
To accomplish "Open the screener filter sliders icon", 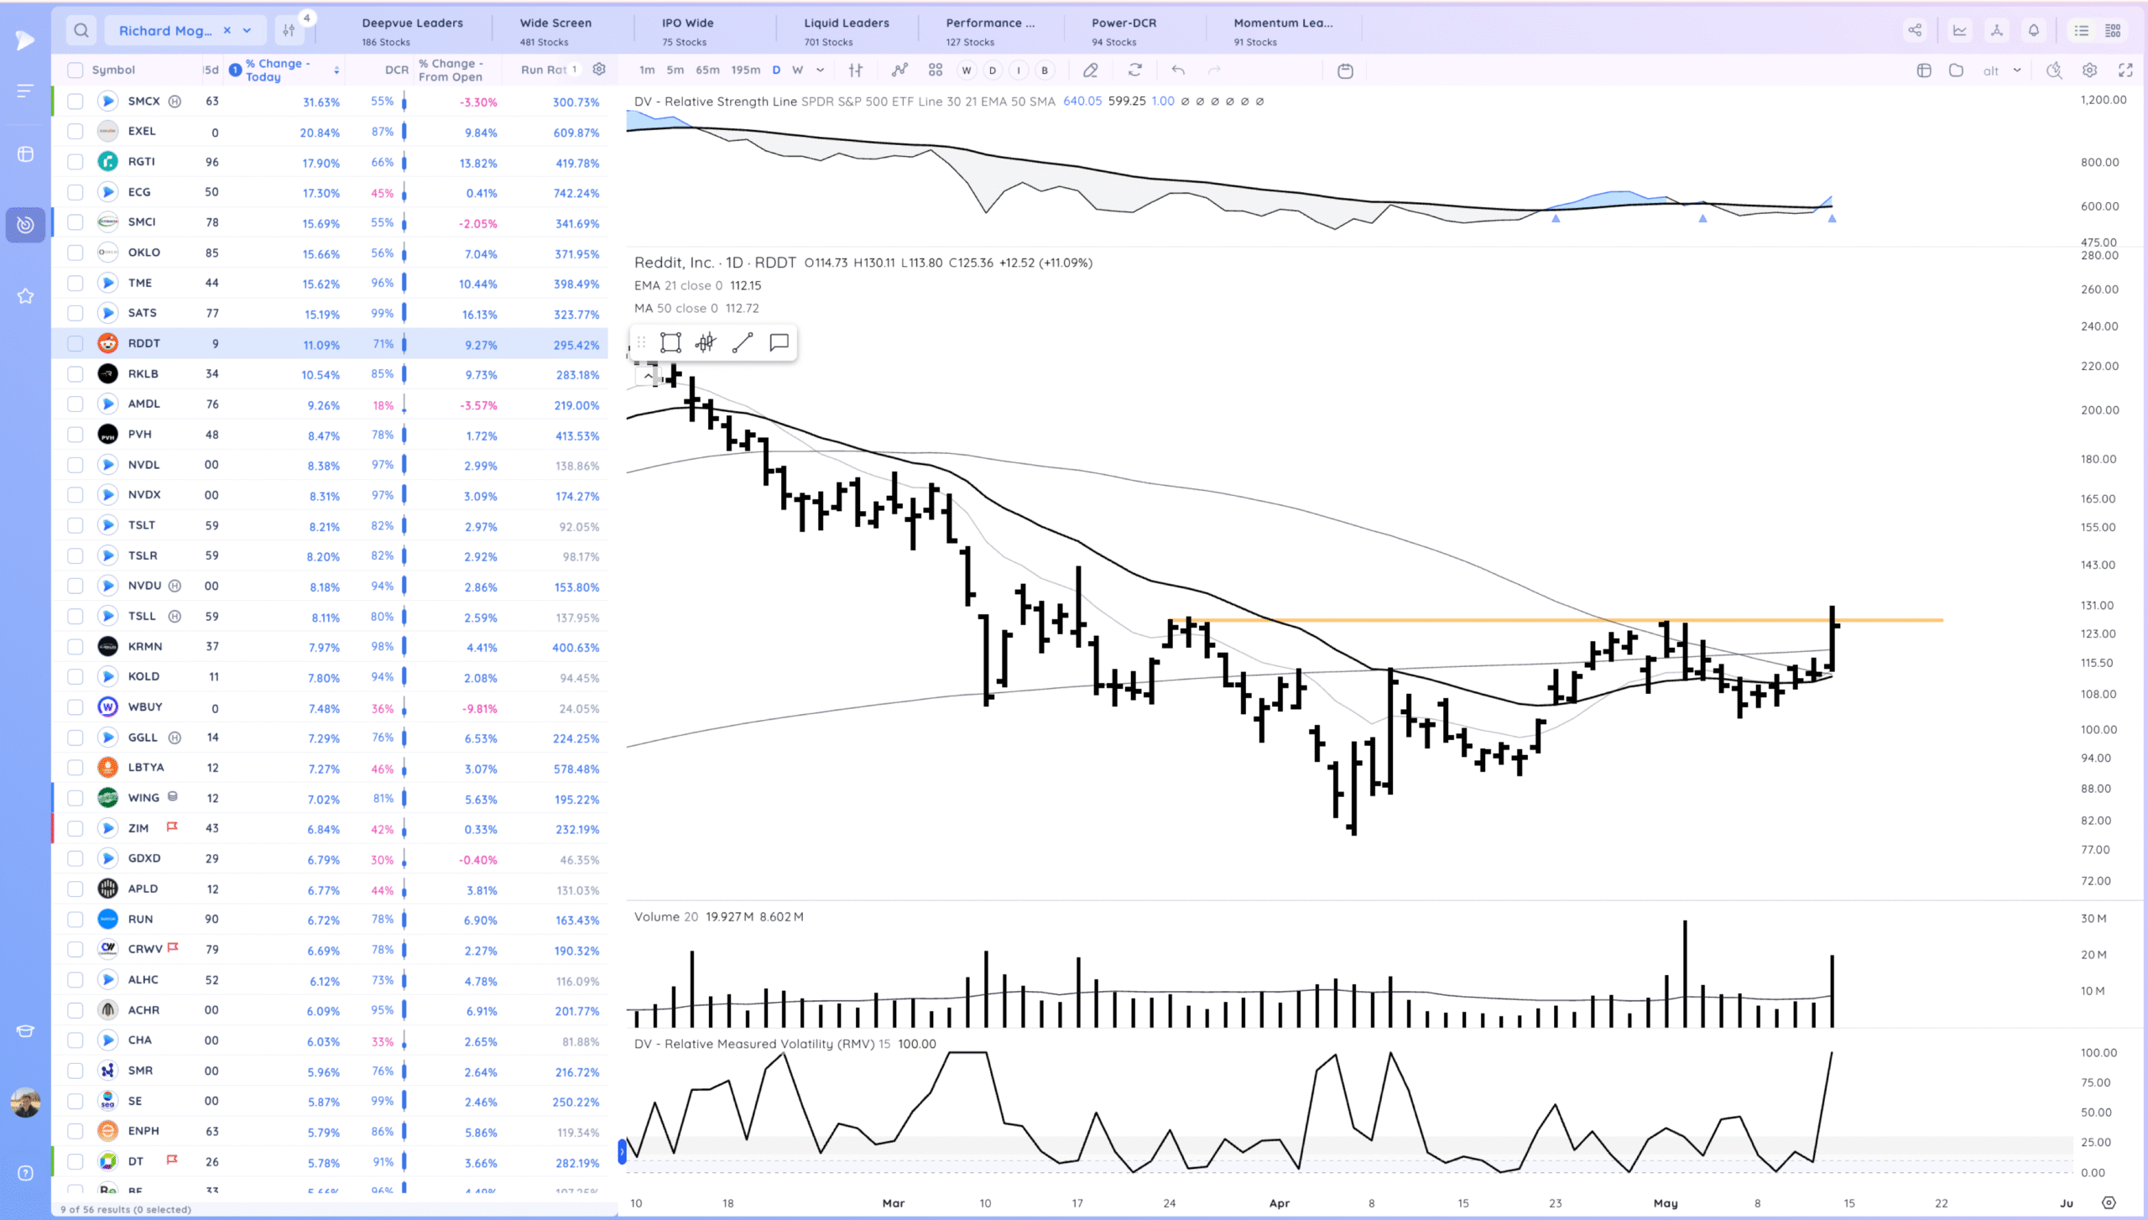I will (x=289, y=31).
